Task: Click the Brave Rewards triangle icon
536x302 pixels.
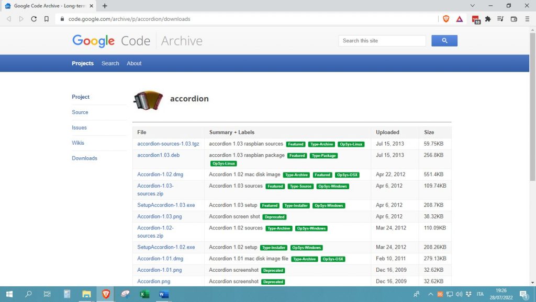Action: pyautogui.click(x=459, y=19)
